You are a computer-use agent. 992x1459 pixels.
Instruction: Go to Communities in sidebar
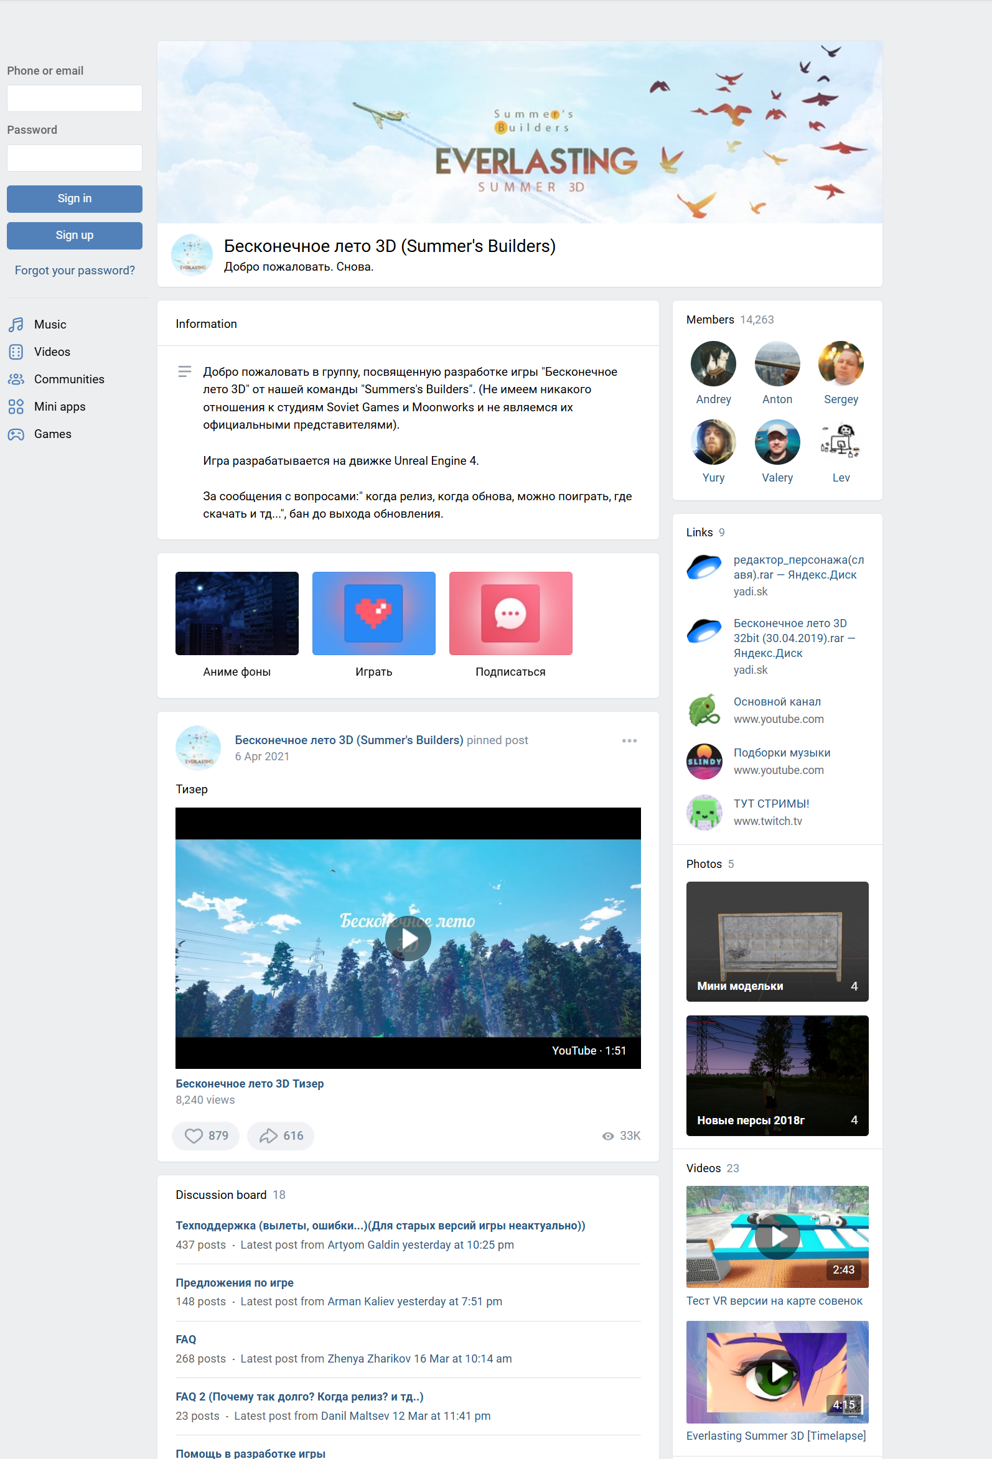click(x=69, y=379)
